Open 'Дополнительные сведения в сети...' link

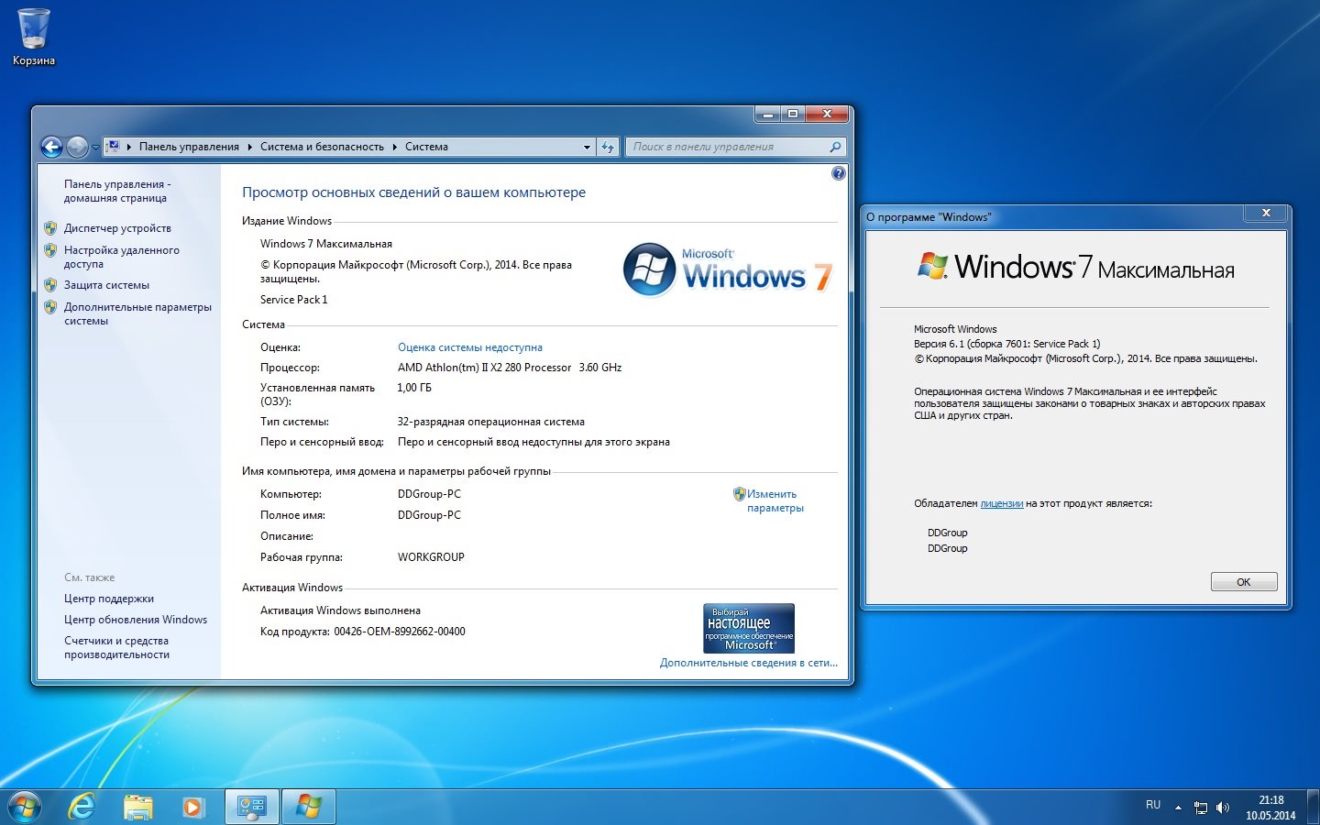click(x=749, y=663)
